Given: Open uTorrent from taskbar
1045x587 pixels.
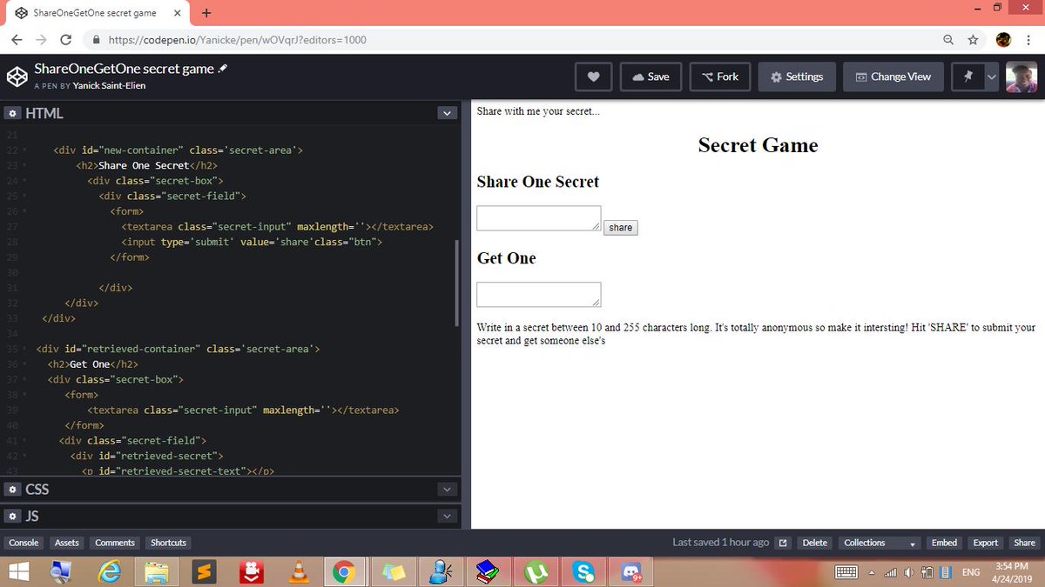Looking at the screenshot, I should (534, 571).
